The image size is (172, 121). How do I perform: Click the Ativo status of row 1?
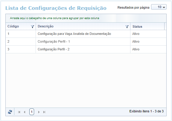pyautogui.click(x=136, y=34)
